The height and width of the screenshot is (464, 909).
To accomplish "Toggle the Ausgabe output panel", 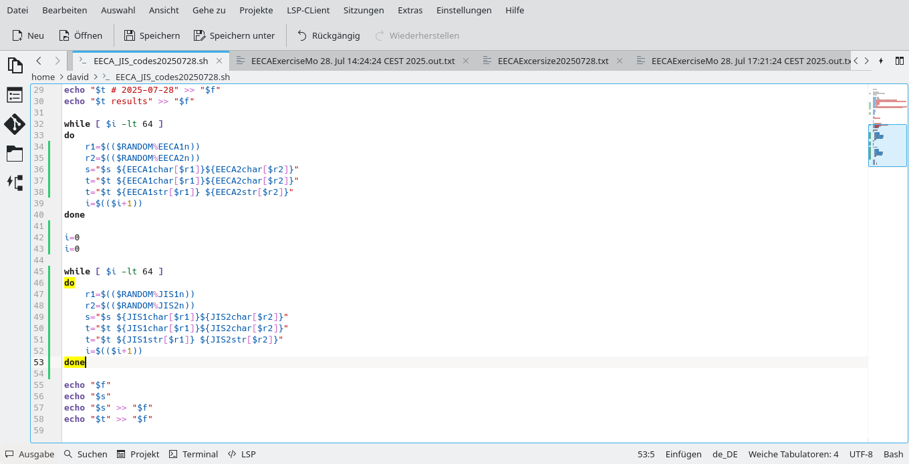I will pos(29,454).
